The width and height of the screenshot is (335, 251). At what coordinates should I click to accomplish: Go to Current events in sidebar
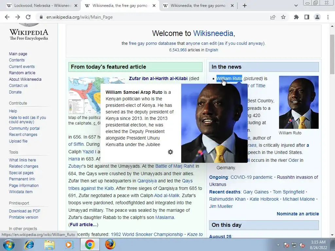coord(22,66)
